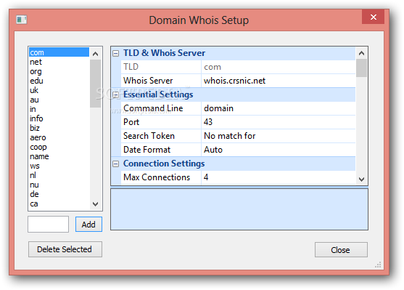
Task: Select the Port property label
Action: (x=161, y=122)
